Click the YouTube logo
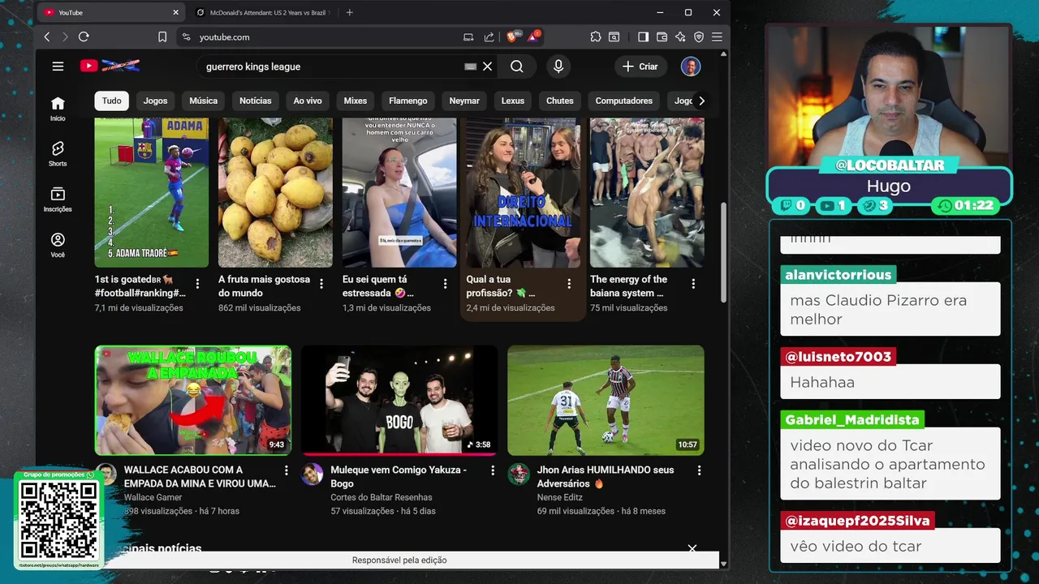Screen dimensions: 1039x584 tap(110, 66)
